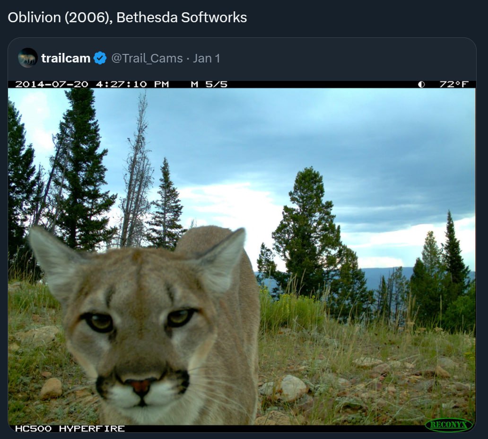
Task: Click the 'Oblivion (2006), Bethesda Softworks' text
Action: coord(127,18)
